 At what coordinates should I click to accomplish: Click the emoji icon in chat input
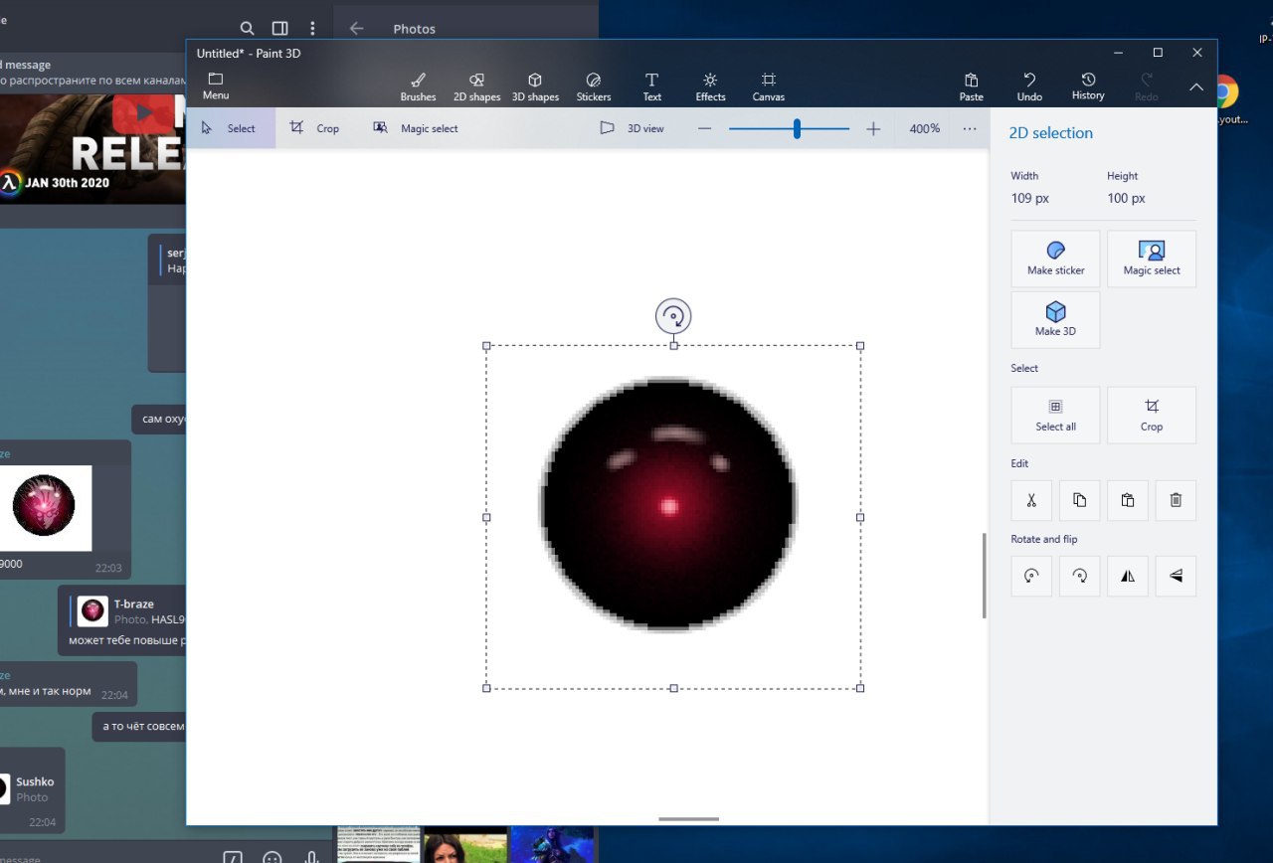point(272,858)
